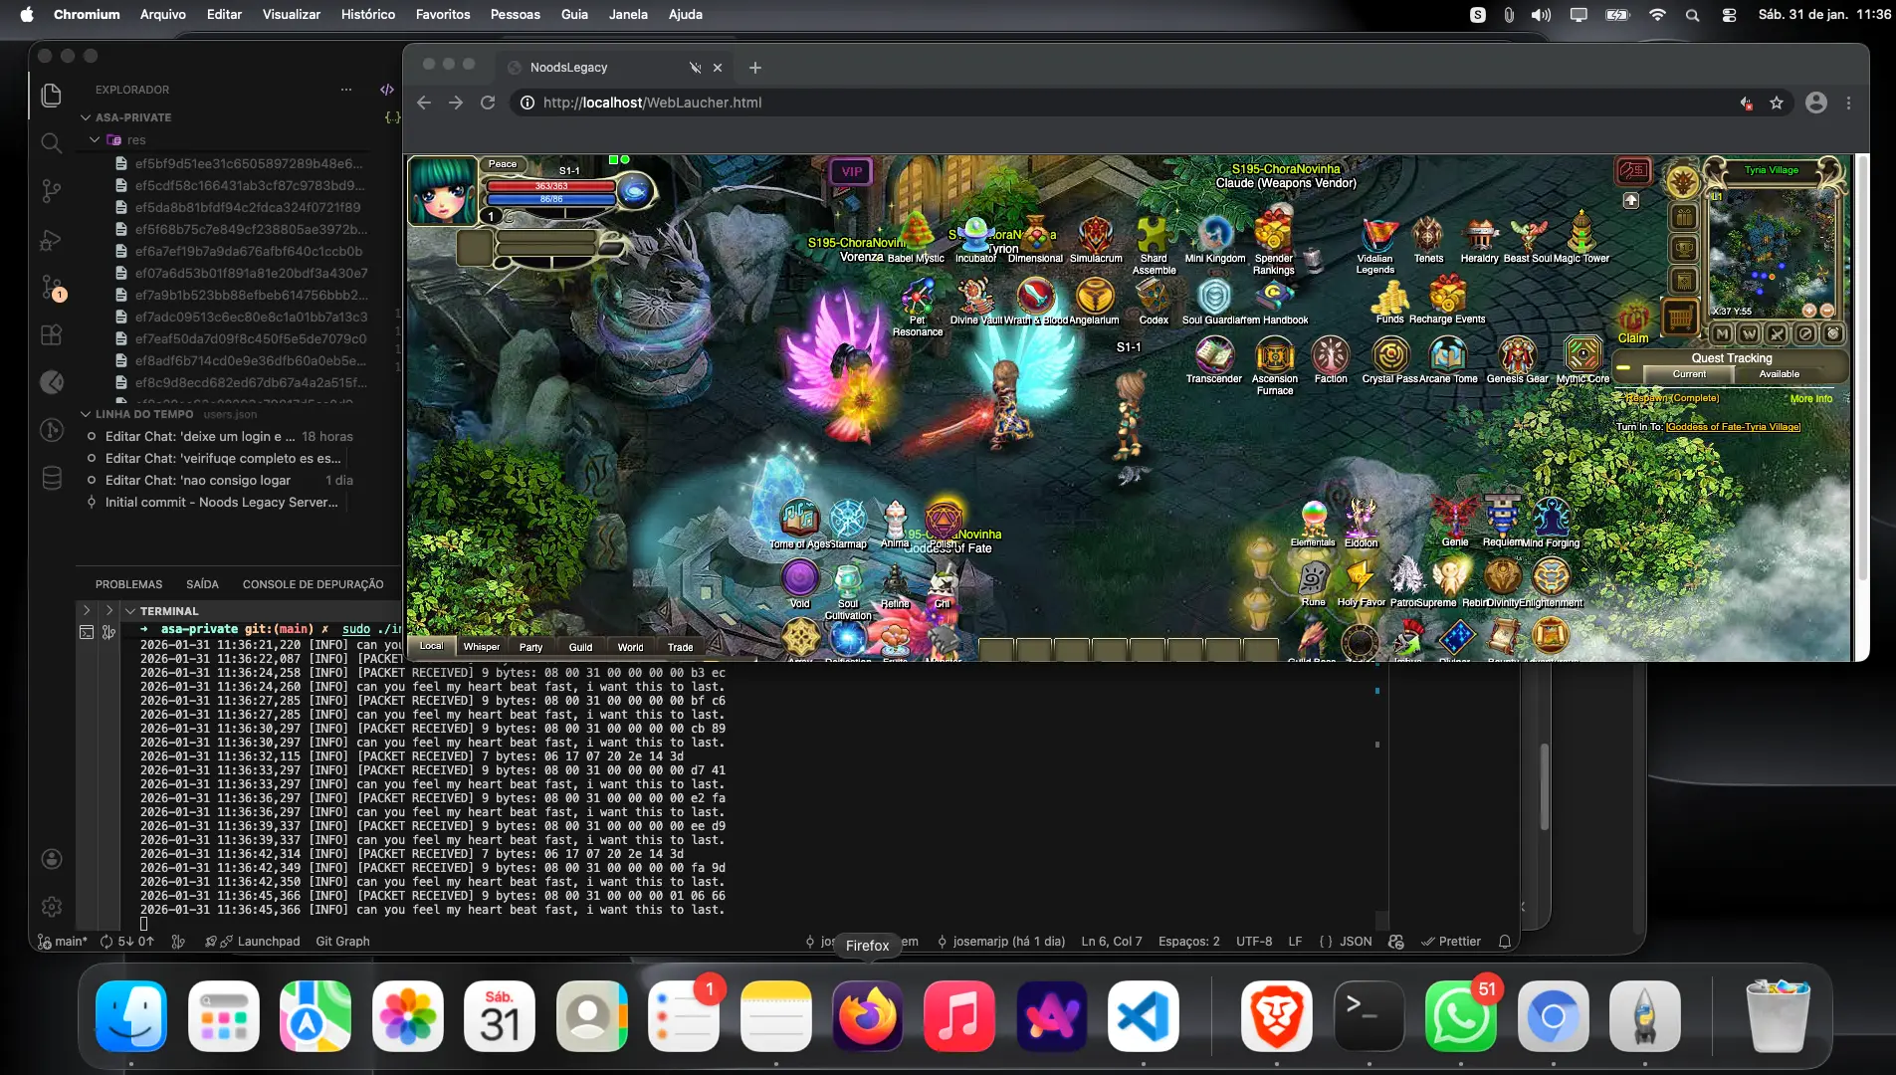Open the Funds gold icon

[x=1390, y=296]
